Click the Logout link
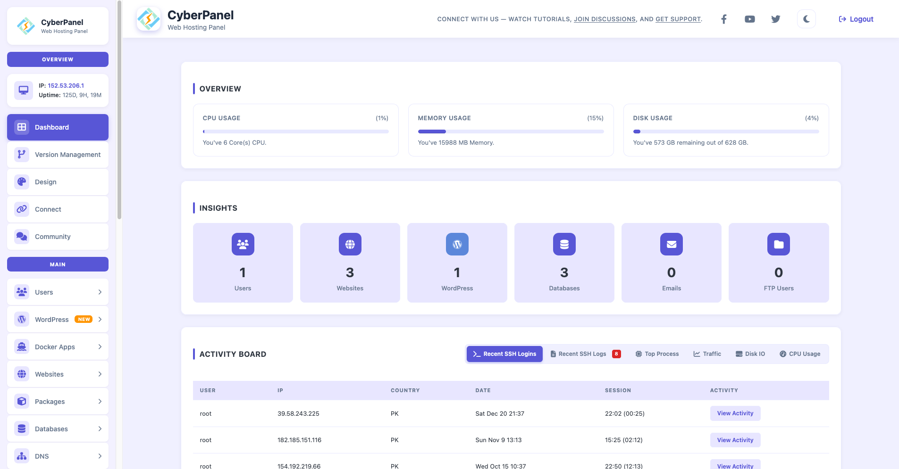Screen dimensions: 899x469 (855, 19)
